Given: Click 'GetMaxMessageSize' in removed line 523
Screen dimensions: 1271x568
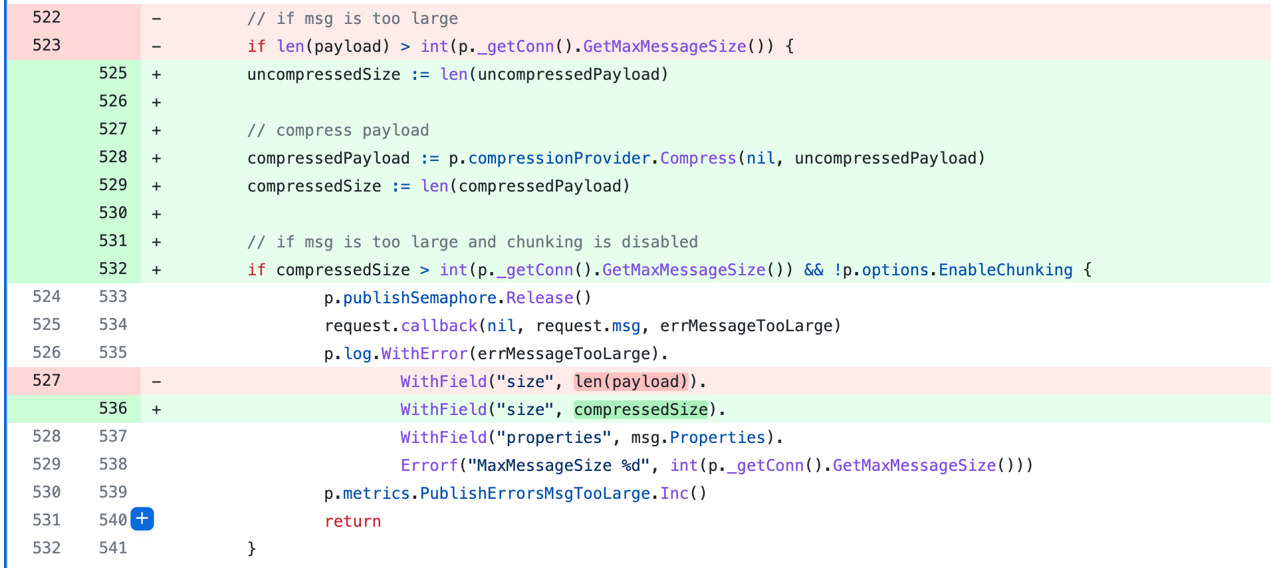Looking at the screenshot, I should click(x=665, y=47).
